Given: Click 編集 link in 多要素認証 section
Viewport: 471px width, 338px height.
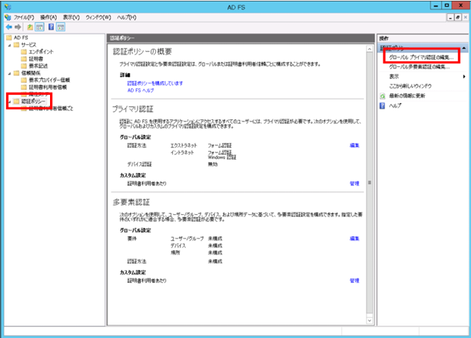Looking at the screenshot, I should coord(355,239).
